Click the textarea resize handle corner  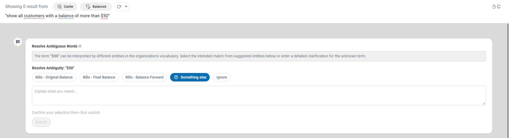pyautogui.click(x=484, y=103)
